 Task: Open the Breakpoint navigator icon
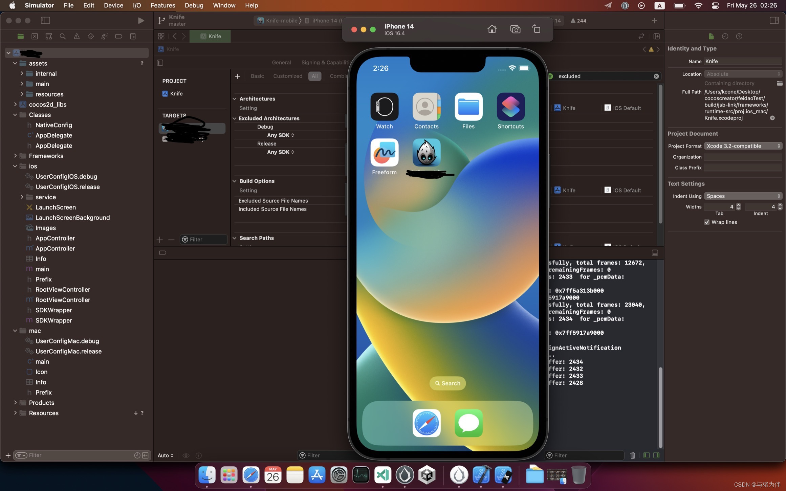click(118, 36)
